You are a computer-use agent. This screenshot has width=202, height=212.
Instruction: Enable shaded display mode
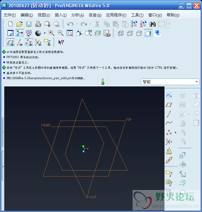(148, 33)
